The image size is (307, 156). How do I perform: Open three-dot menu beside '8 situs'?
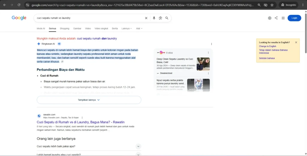[x=208, y=53]
